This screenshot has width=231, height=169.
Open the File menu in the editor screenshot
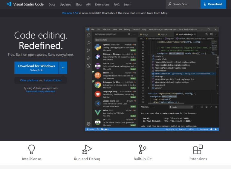pyautogui.click(x=93, y=29)
